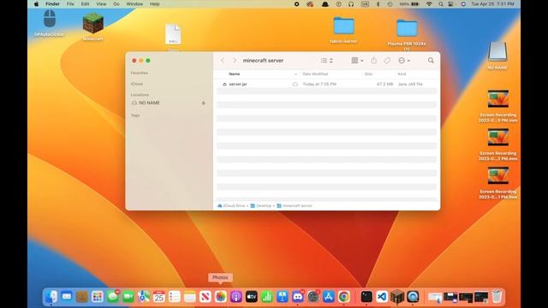548x308 pixels.
Task: Open Reminders app in Dock
Action: [175, 297]
